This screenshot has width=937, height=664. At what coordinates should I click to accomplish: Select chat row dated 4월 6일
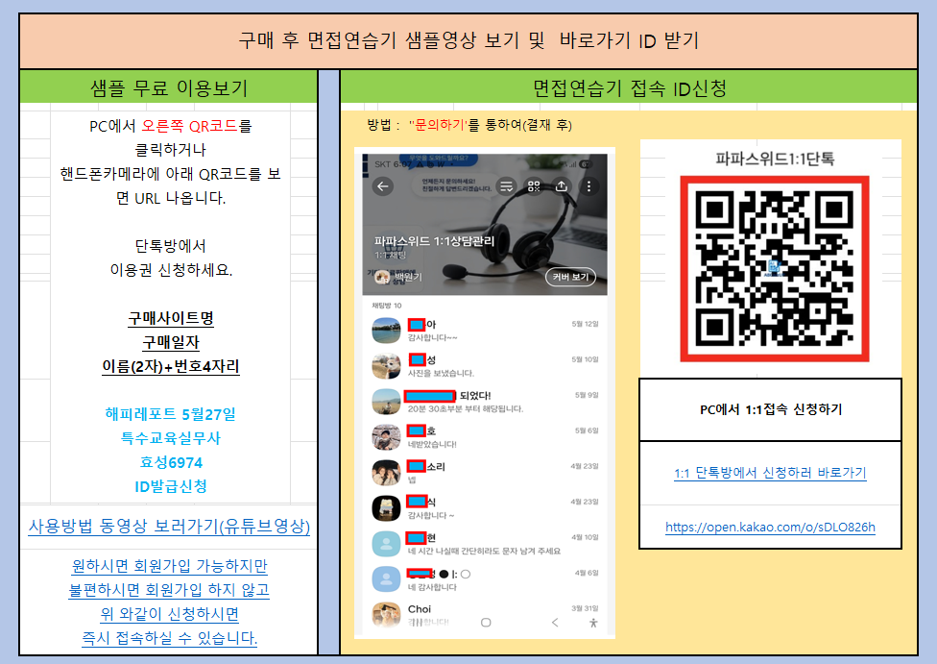pos(485,579)
